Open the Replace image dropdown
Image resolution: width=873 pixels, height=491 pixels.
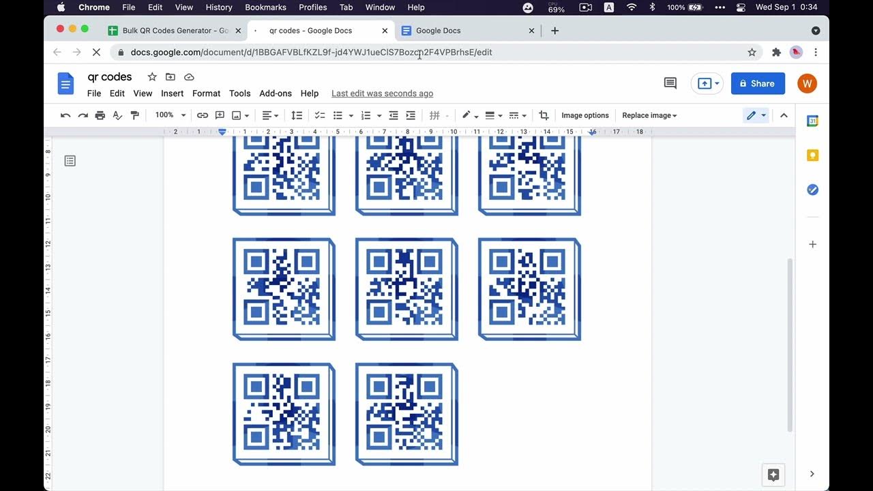point(649,115)
